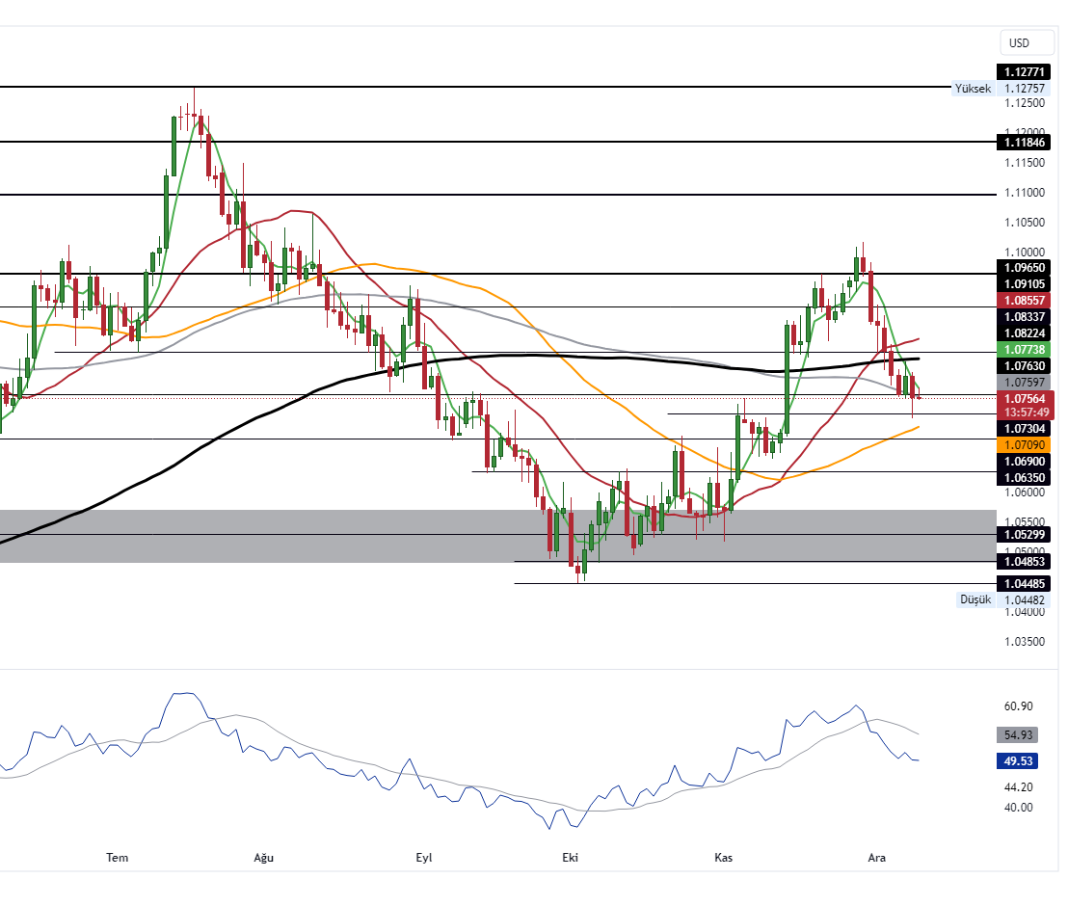Screen dimensions: 1068x905
Task: Click the orange 1.07090 moving average label
Action: click(1026, 445)
